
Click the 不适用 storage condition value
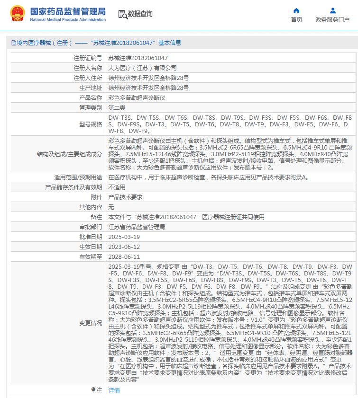[117, 187]
